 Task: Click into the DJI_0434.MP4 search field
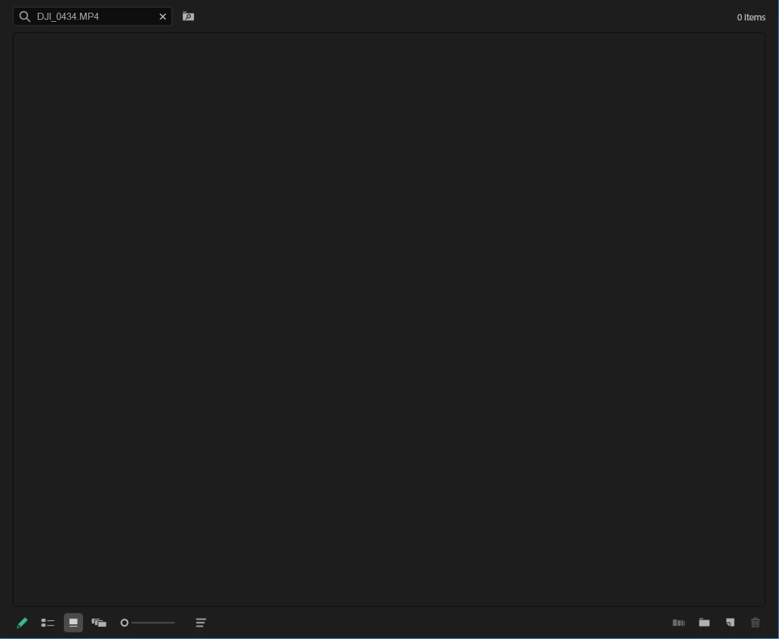point(93,17)
